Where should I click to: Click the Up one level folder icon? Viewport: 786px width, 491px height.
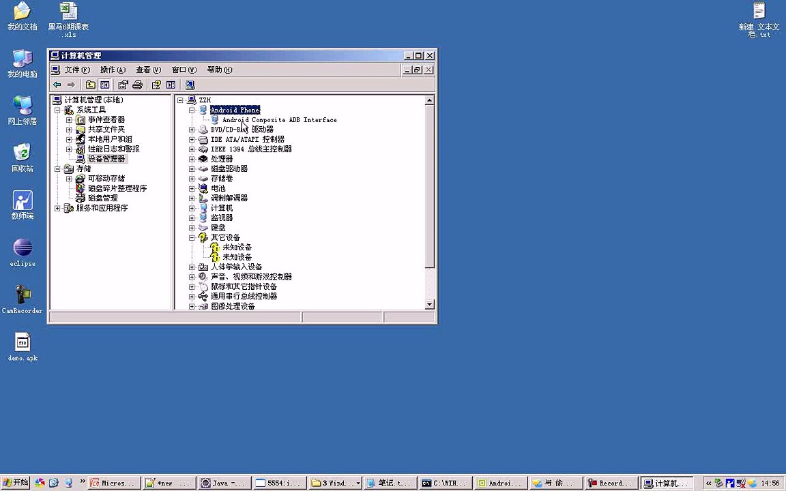[90, 85]
